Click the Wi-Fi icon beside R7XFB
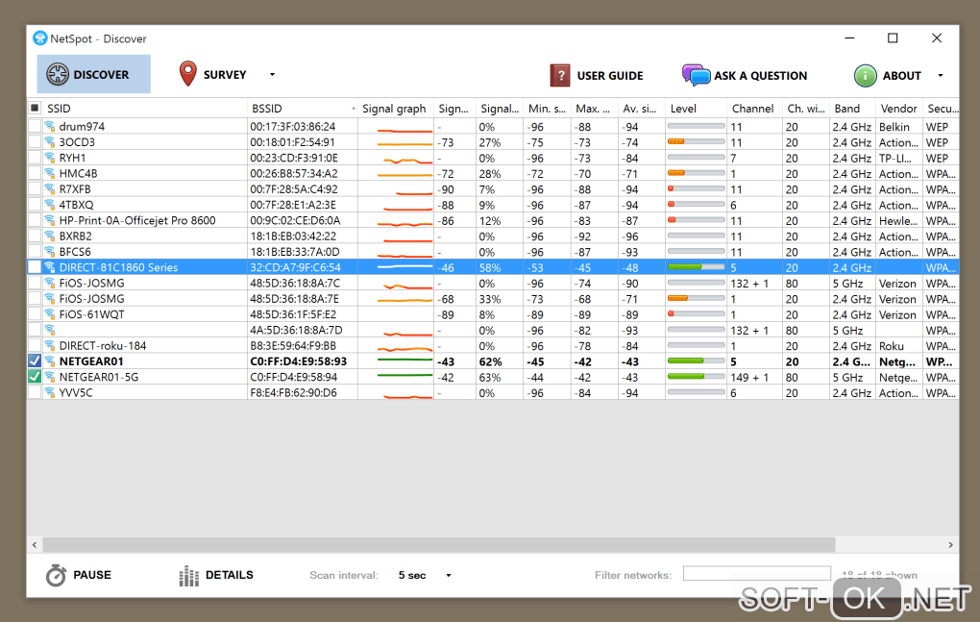 coord(50,188)
